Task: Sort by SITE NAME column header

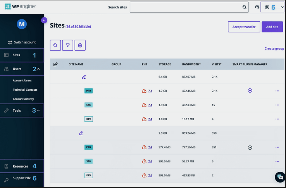Action: tap(76, 64)
